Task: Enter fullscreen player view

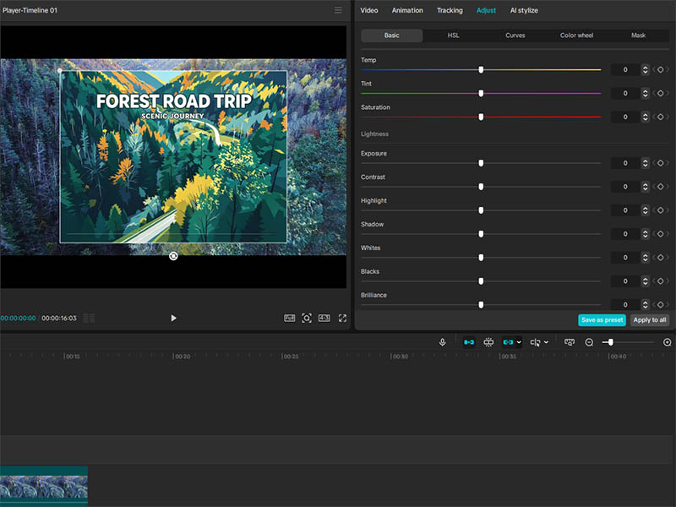Action: point(342,319)
